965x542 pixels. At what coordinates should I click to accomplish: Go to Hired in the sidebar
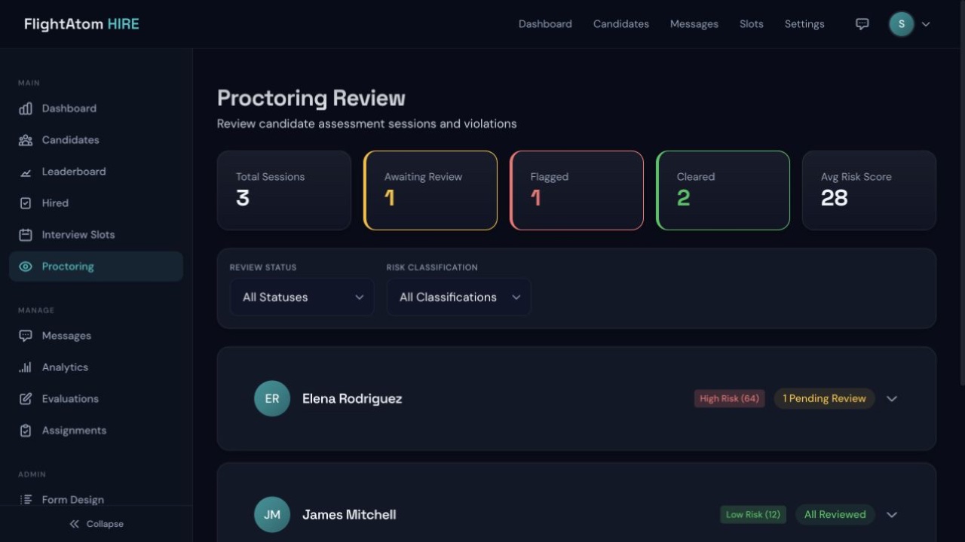[96, 203]
